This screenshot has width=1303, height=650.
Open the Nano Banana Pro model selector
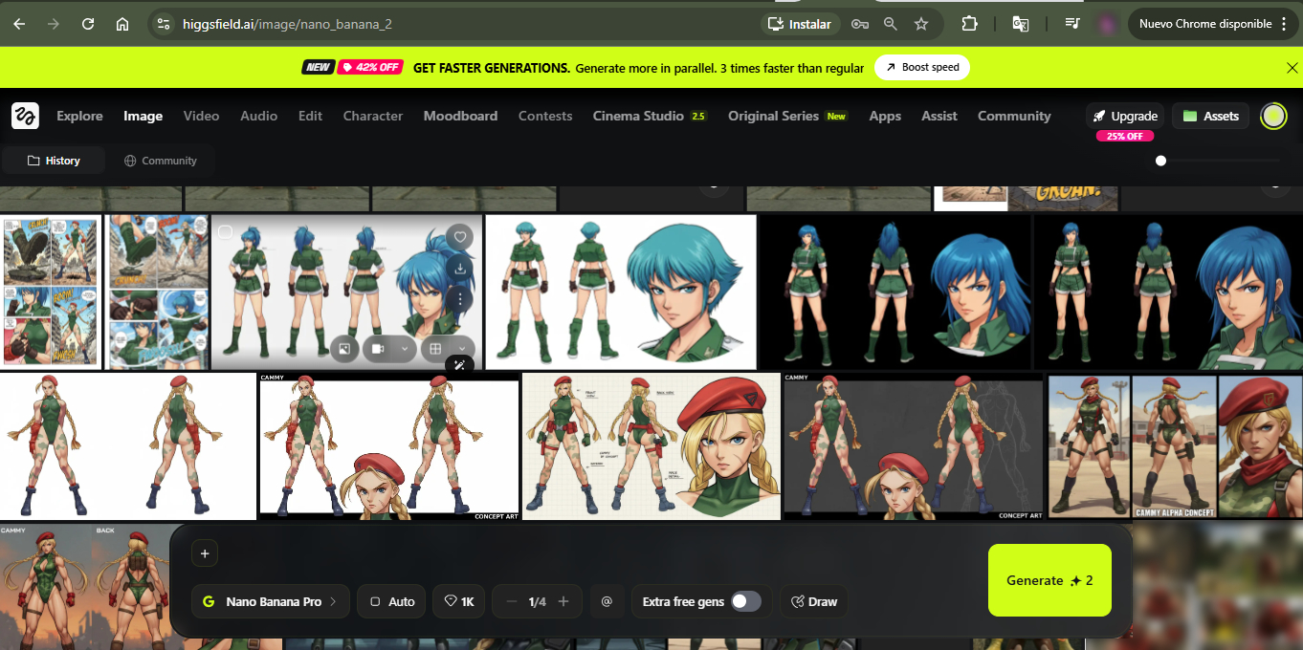(x=271, y=601)
